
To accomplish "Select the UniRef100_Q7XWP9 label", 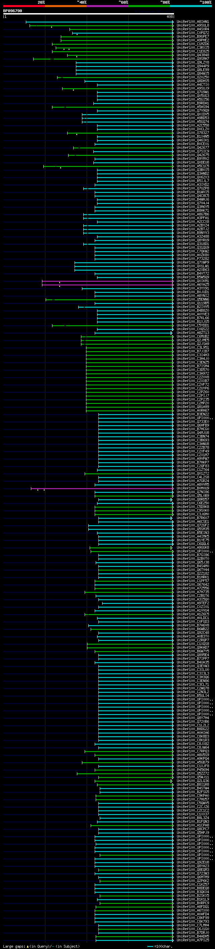I will coord(193,262).
